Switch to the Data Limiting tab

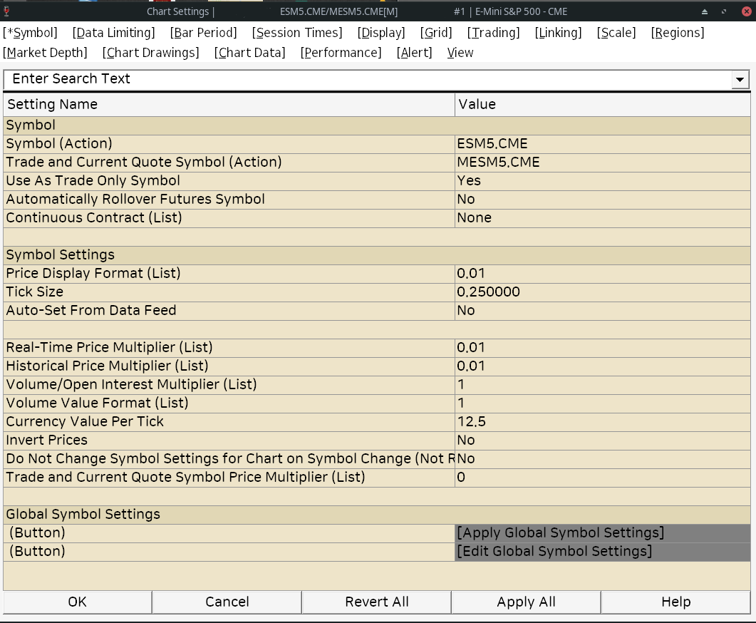pos(114,33)
